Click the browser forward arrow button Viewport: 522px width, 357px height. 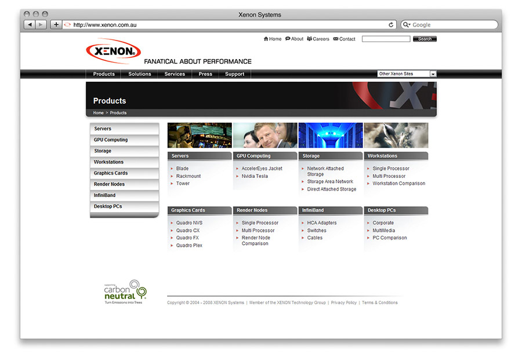coord(41,24)
